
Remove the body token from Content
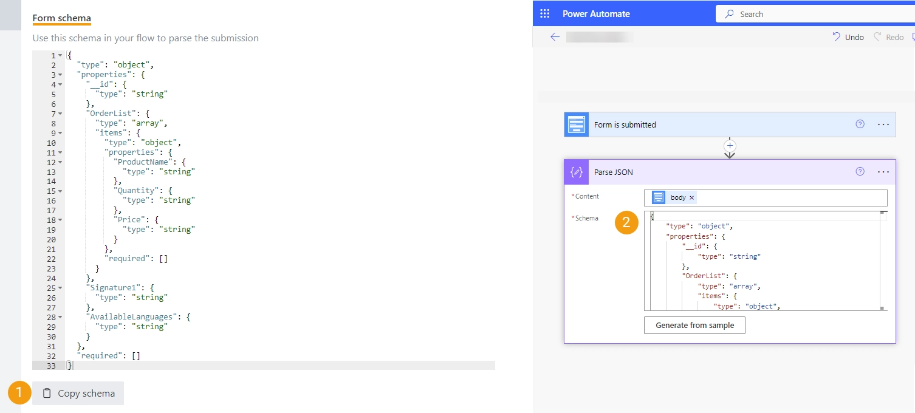[x=691, y=198]
